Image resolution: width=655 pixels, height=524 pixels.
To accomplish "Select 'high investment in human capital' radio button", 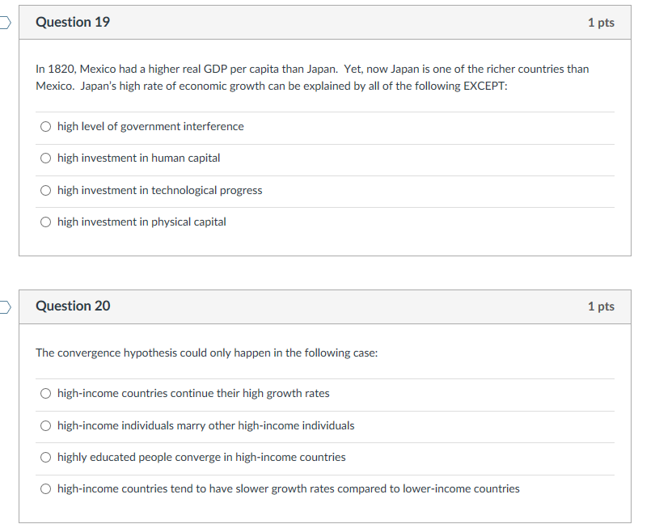I will tap(45, 158).
